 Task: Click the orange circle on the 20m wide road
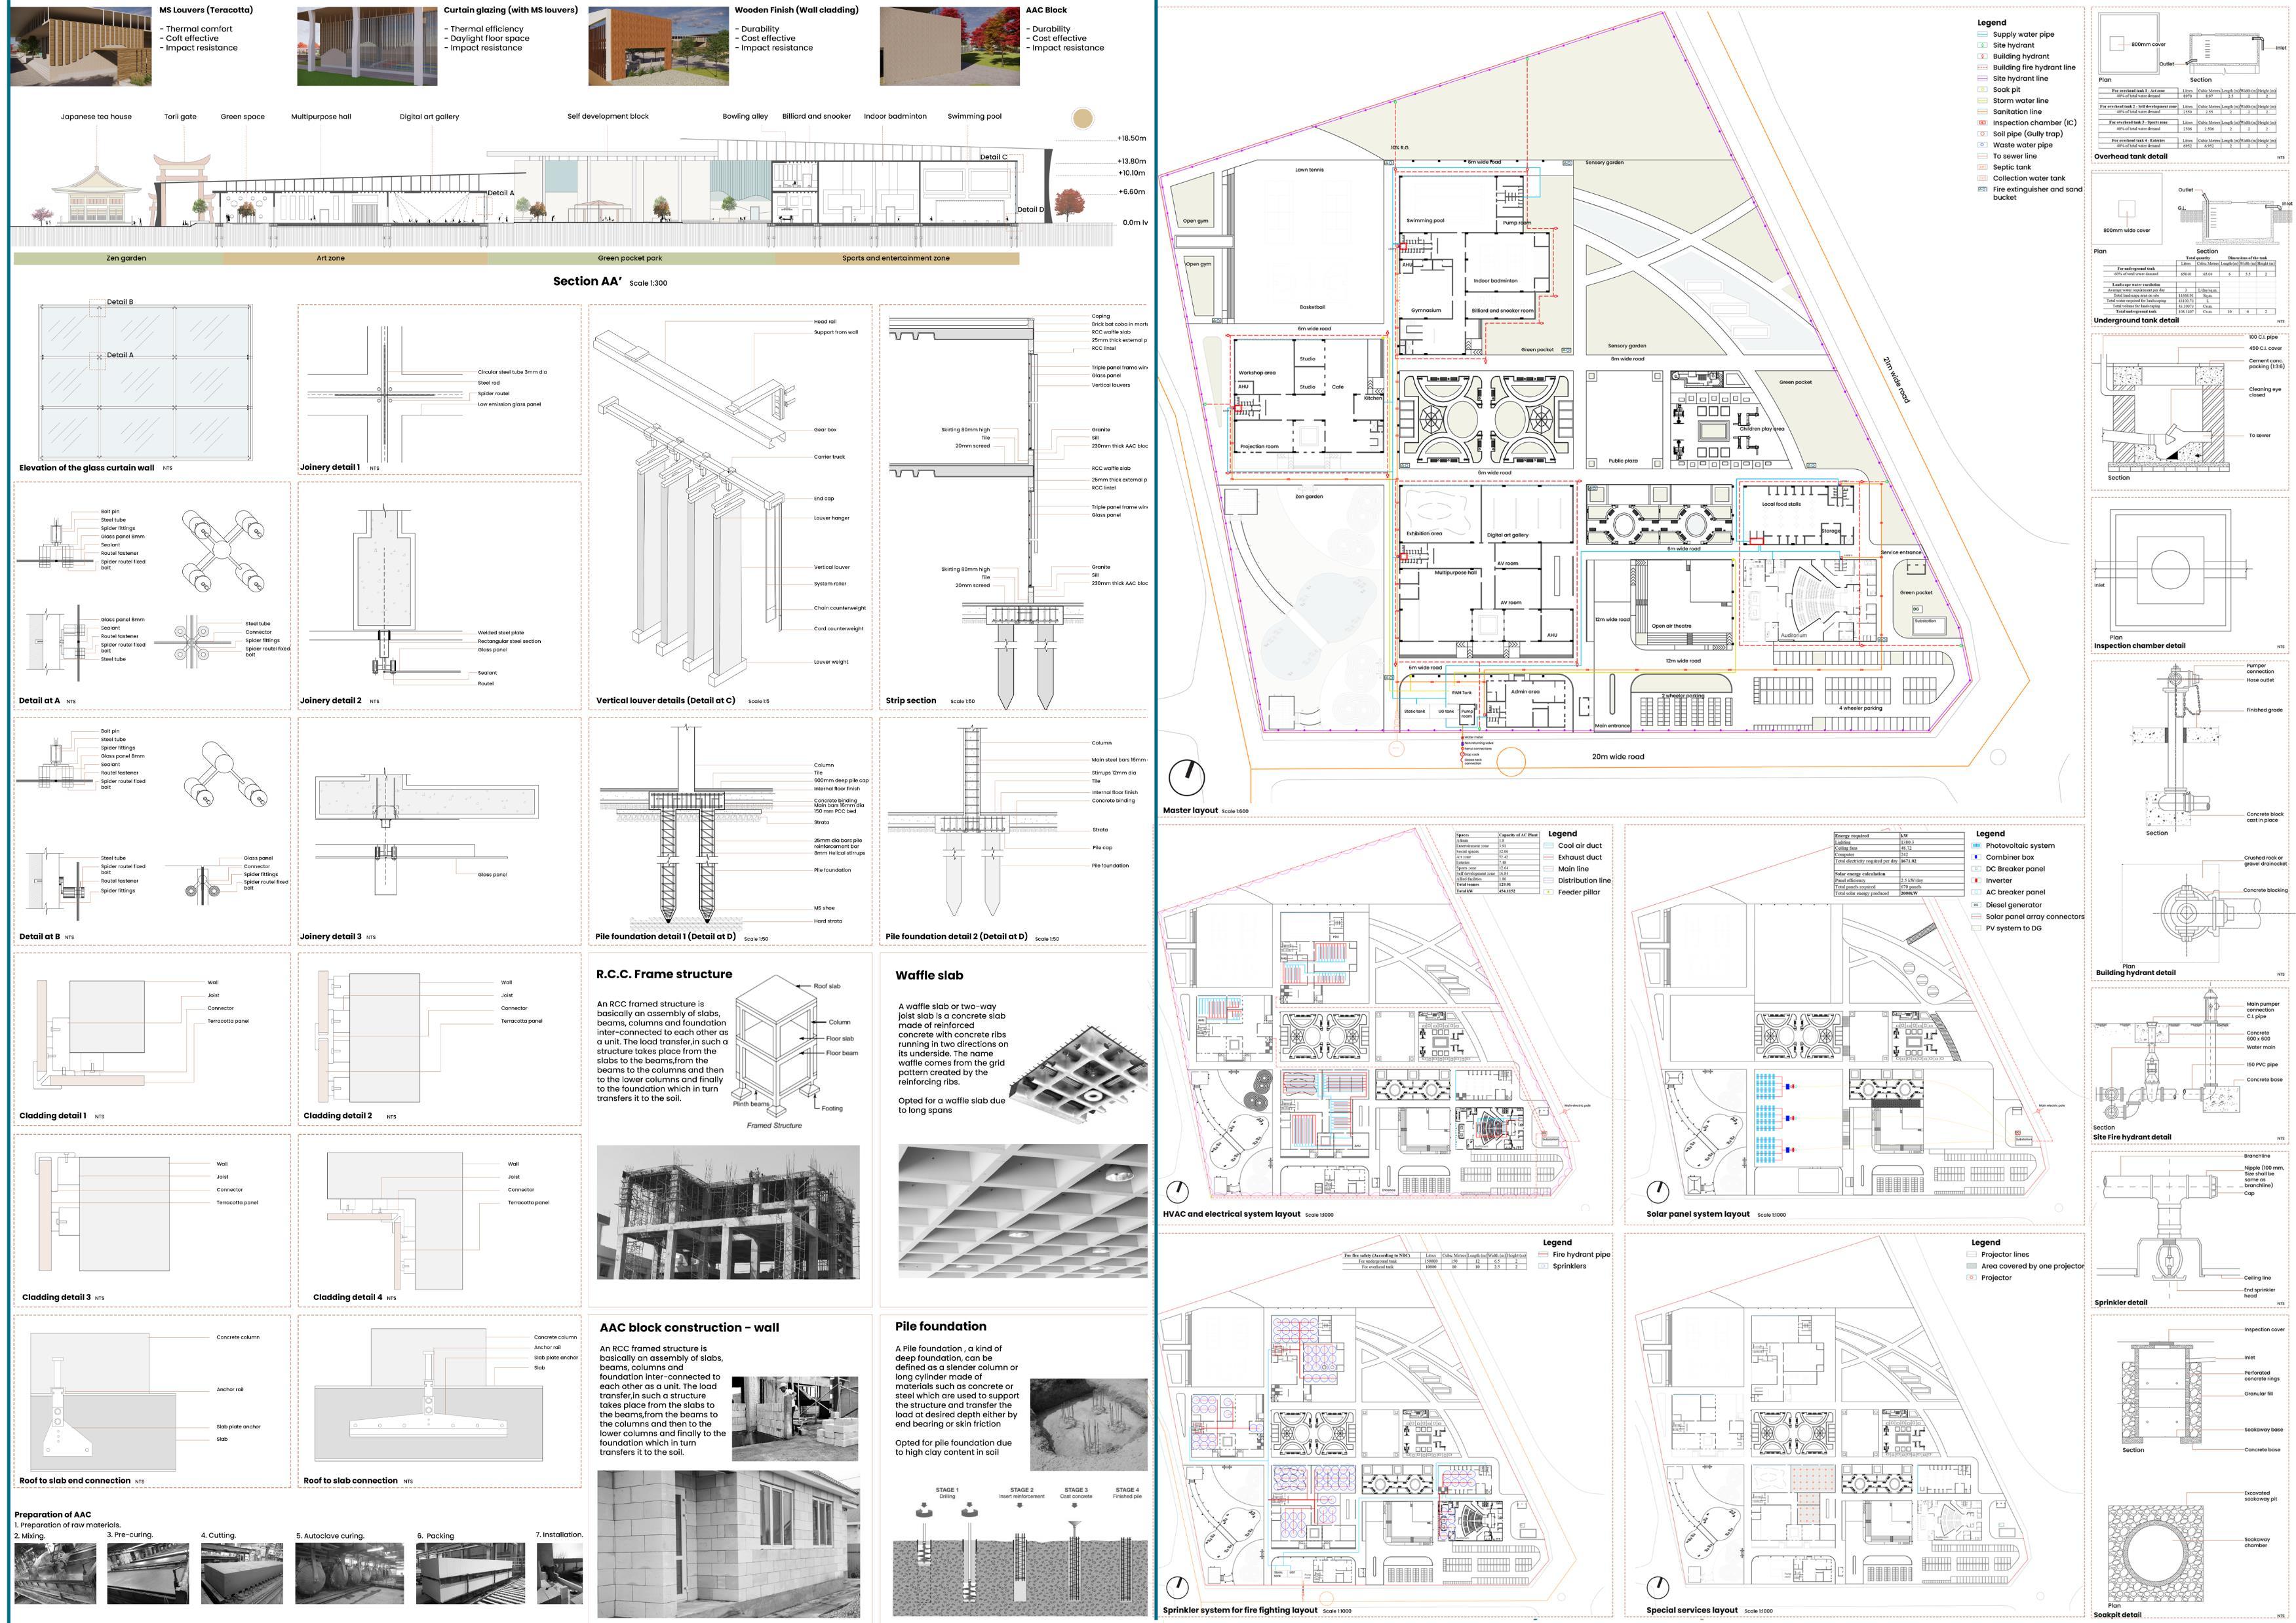pos(1510,761)
